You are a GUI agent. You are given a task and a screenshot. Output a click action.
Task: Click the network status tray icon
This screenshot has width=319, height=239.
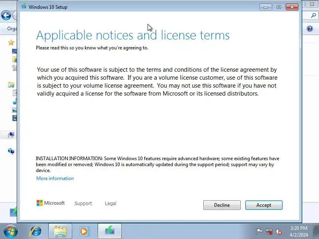tap(269, 231)
